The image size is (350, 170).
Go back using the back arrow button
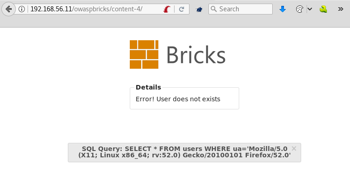pyautogui.click(x=9, y=9)
